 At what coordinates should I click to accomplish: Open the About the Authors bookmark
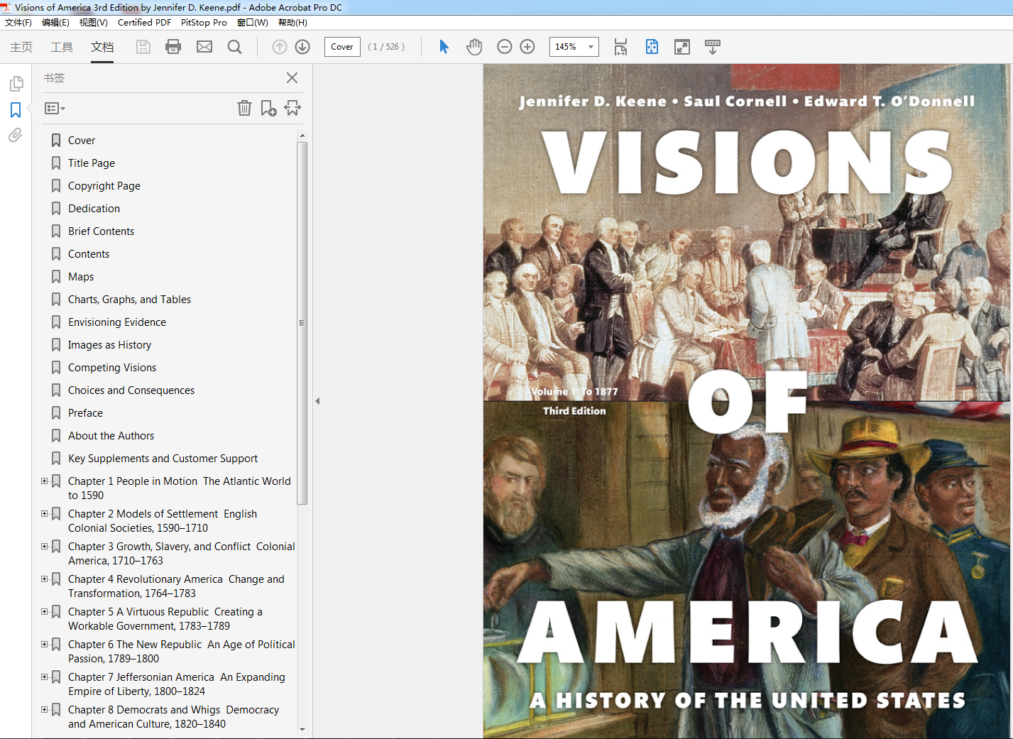point(111,436)
